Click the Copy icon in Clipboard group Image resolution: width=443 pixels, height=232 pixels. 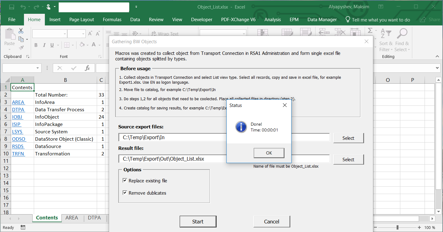click(21, 39)
